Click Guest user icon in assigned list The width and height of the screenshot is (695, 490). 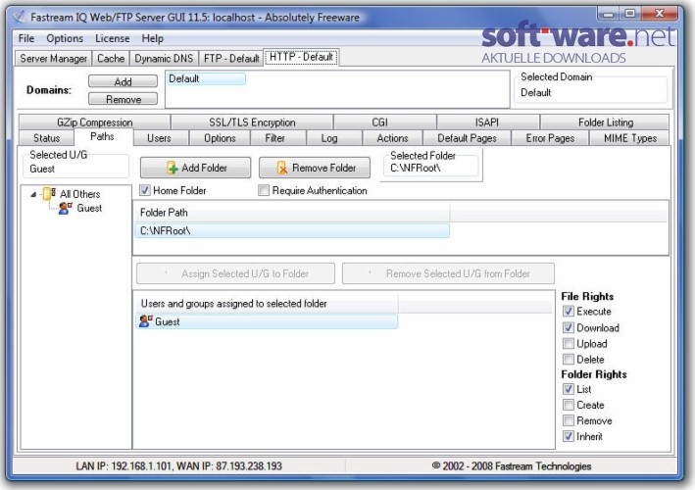(146, 321)
